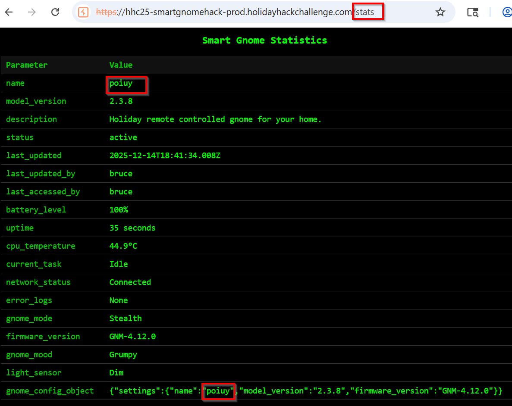Screen dimensions: 512x406
Task: Click the 44.9°C cpu_temperature value
Action: coord(124,246)
